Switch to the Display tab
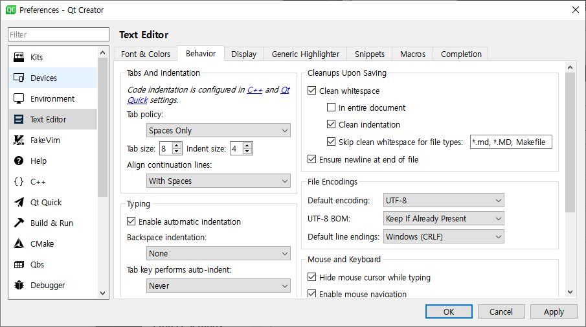This screenshot has height=327, width=586. pyautogui.click(x=243, y=54)
